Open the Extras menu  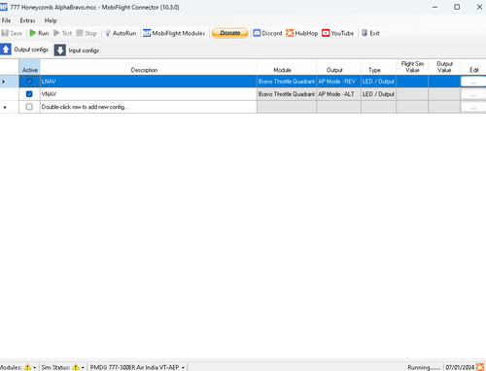pos(27,20)
